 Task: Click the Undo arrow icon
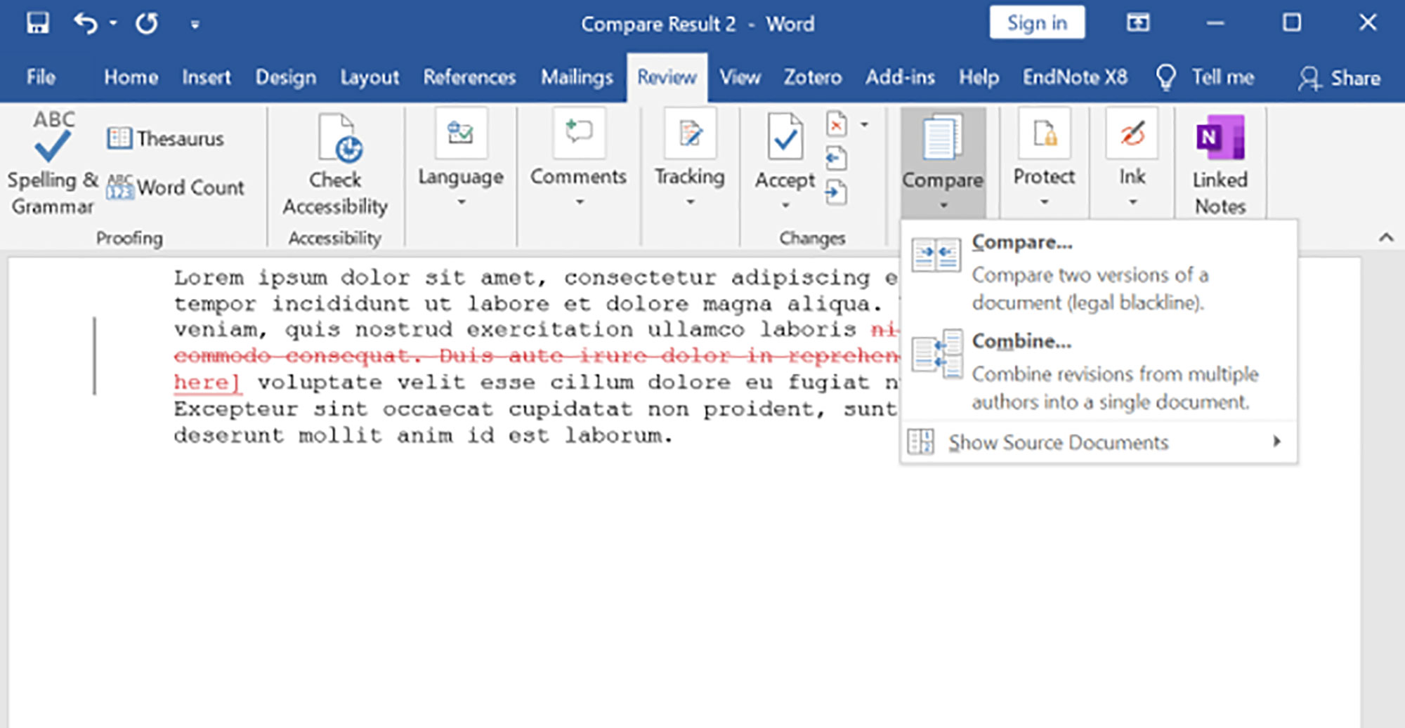coord(86,23)
